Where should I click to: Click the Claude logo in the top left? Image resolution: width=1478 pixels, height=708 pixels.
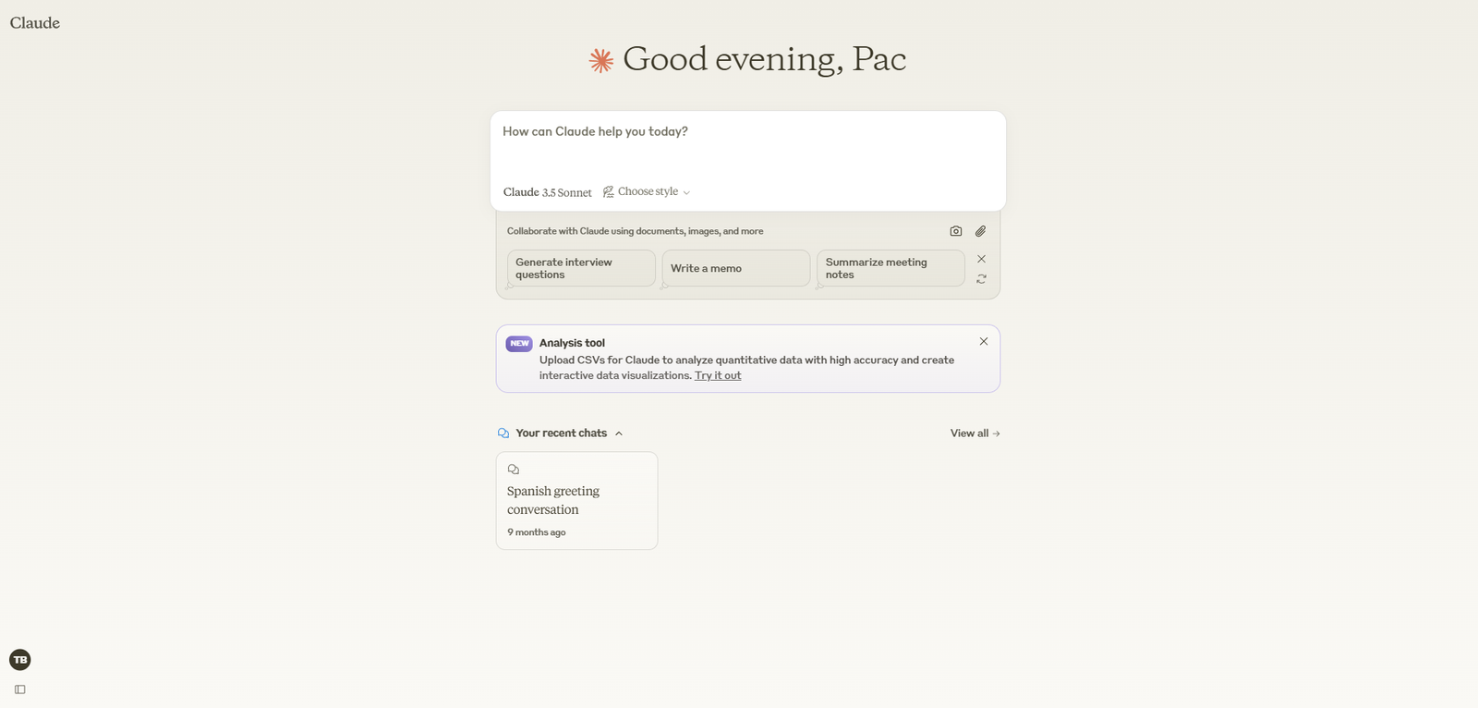[35, 23]
